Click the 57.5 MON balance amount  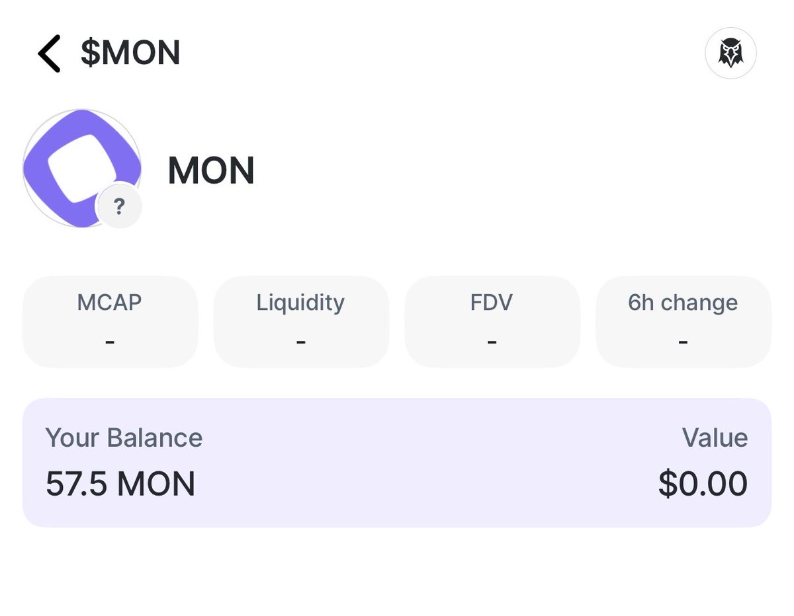[120, 484]
